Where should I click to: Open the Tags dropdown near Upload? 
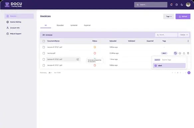click(x=168, y=16)
